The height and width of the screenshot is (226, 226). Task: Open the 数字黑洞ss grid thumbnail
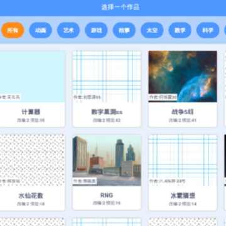(x=107, y=77)
